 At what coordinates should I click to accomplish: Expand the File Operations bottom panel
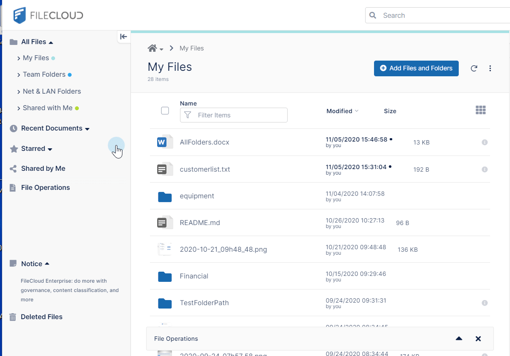459,339
